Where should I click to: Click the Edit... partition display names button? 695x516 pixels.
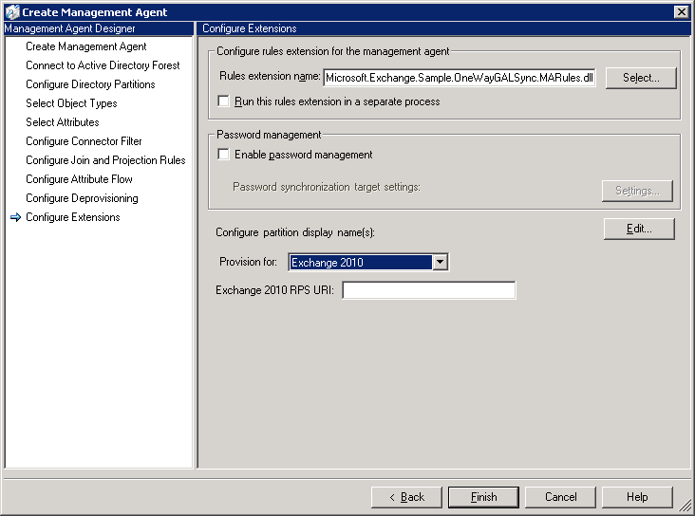[x=639, y=229]
